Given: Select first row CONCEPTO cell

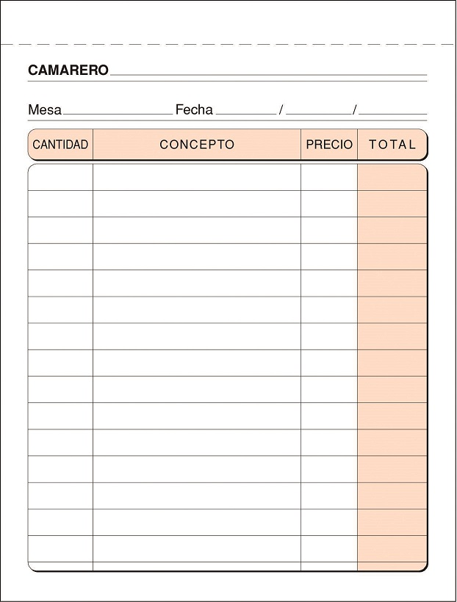Looking at the screenshot, I should tap(197, 178).
